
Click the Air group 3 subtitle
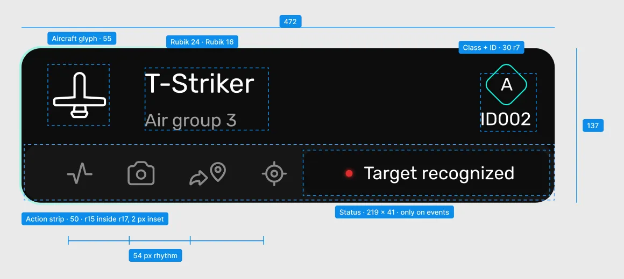(x=190, y=121)
